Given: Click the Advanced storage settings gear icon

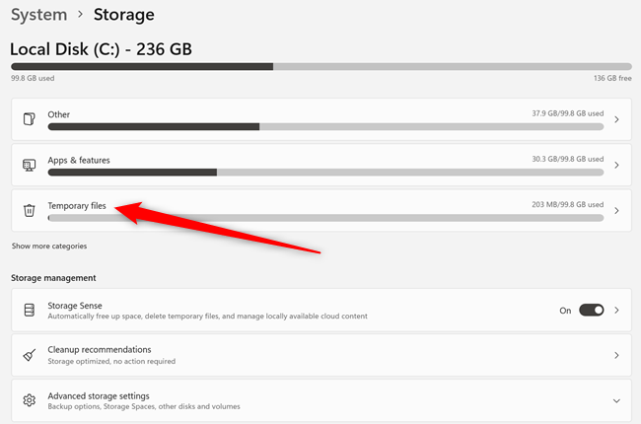Looking at the screenshot, I should 30,400.
